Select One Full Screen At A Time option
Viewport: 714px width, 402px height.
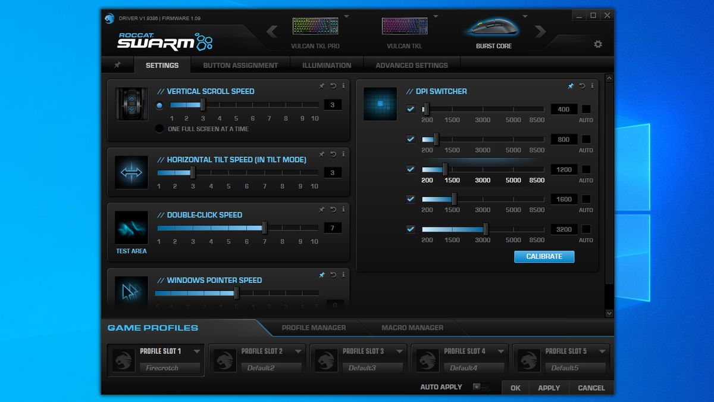[x=159, y=129]
